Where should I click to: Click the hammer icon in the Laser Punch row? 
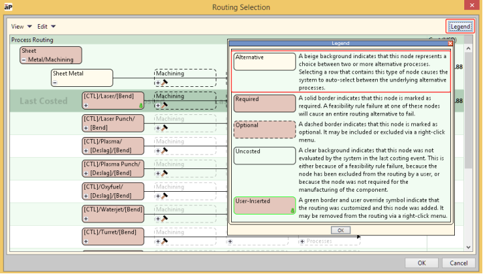(x=163, y=128)
